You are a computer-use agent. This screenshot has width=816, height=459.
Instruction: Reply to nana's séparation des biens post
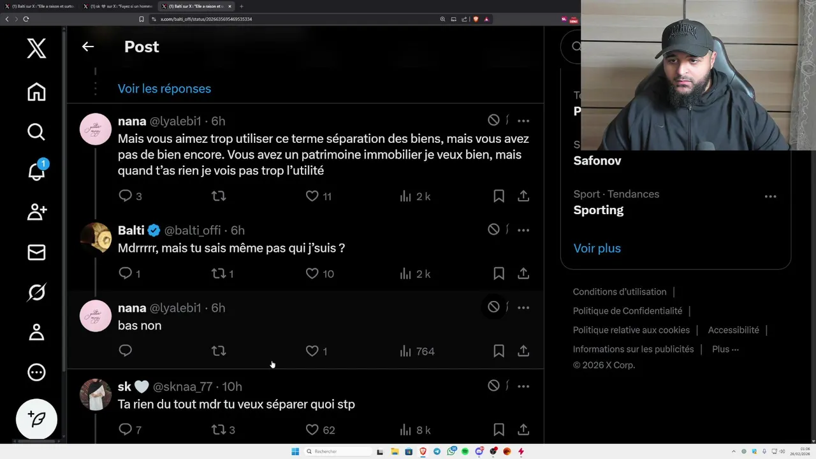coord(126,196)
